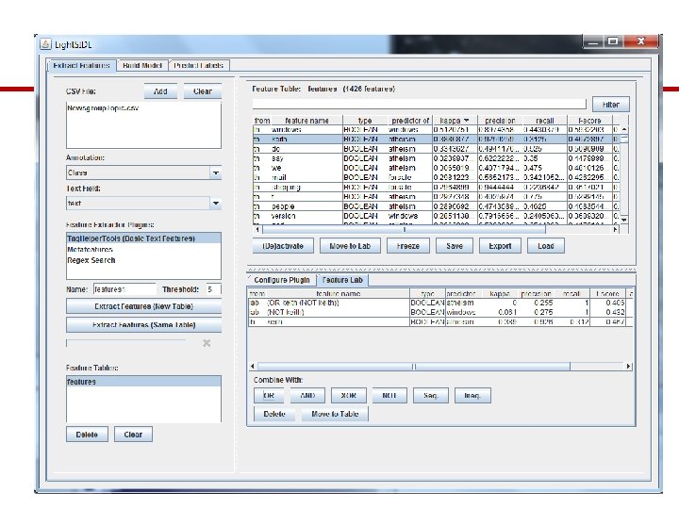This screenshot has width=679, height=509.
Task: Expand the Text Field dropdown
Action: (x=215, y=203)
